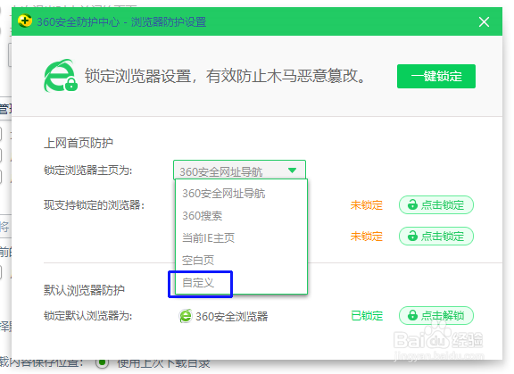Click the 现支持锁定的浏览器 label
Screen dimensions: 514x374
[94, 205]
